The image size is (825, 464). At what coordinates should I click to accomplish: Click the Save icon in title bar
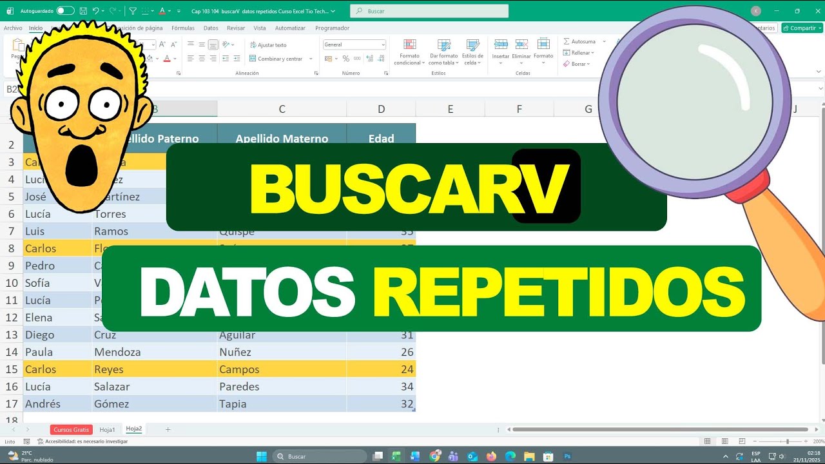point(83,11)
